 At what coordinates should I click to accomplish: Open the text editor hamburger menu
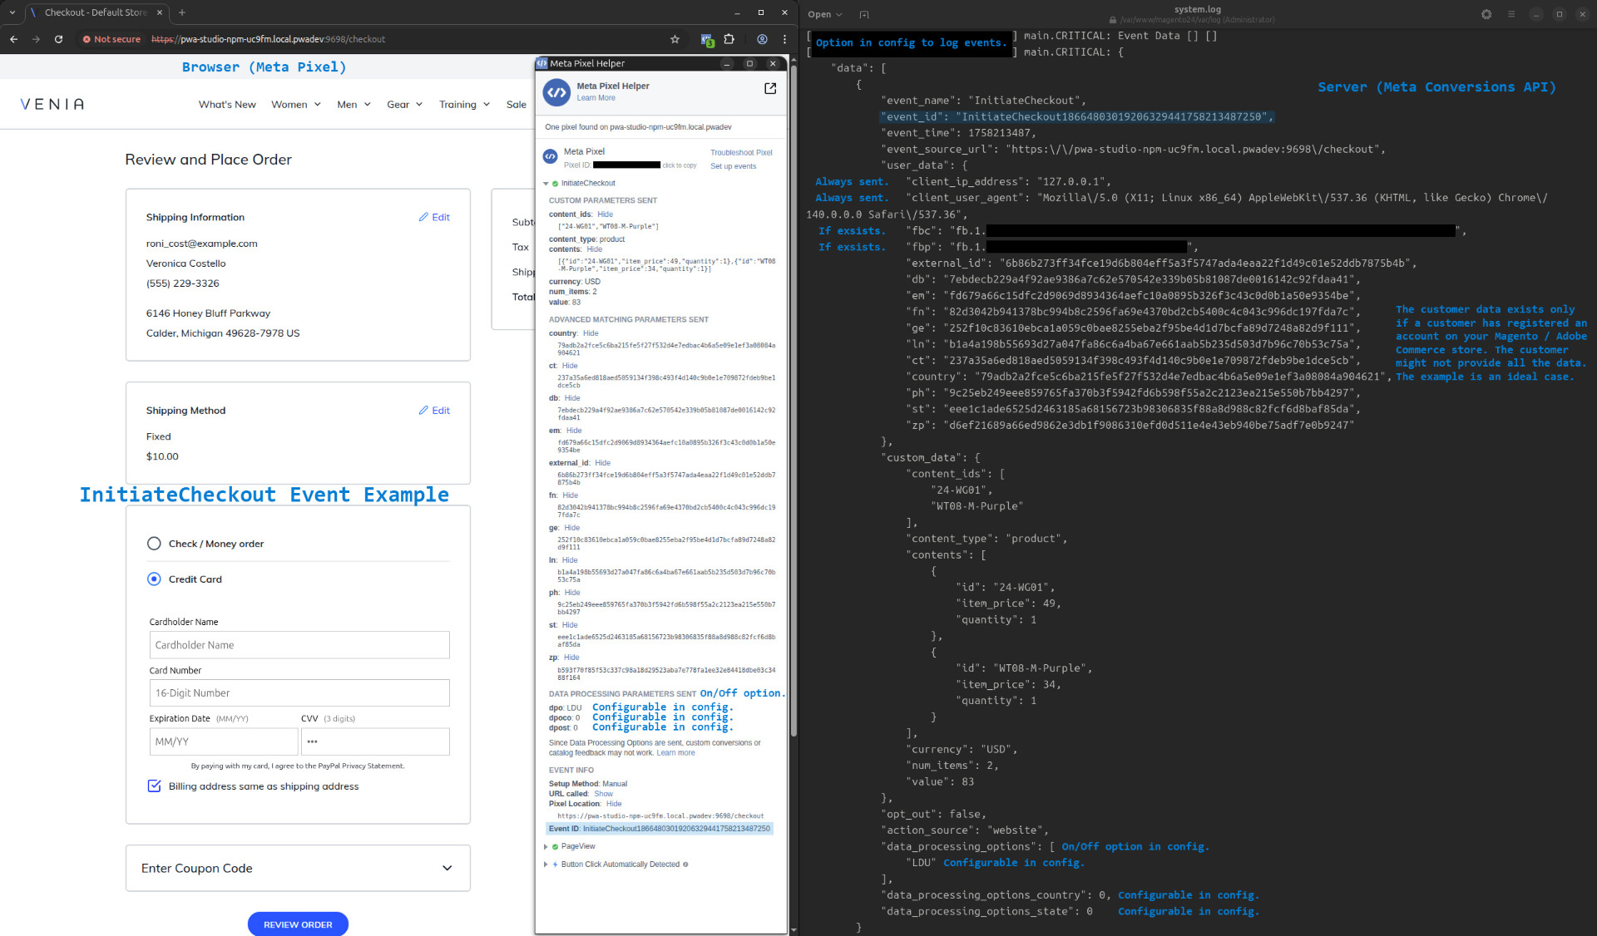[x=1511, y=14]
